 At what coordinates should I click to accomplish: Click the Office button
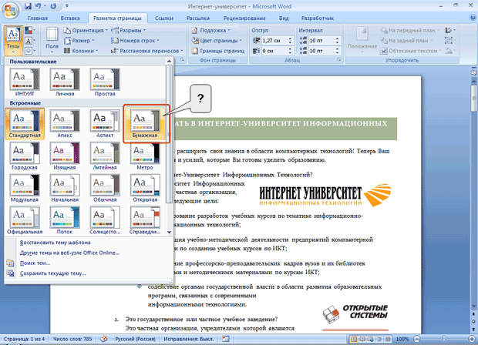pyautogui.click(x=10, y=10)
